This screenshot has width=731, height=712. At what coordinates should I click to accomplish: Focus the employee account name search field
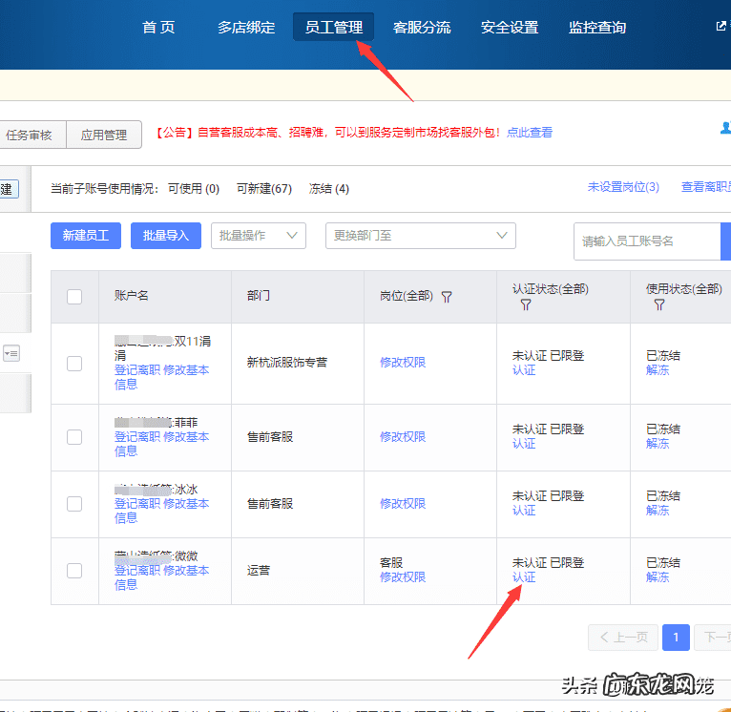tap(645, 241)
